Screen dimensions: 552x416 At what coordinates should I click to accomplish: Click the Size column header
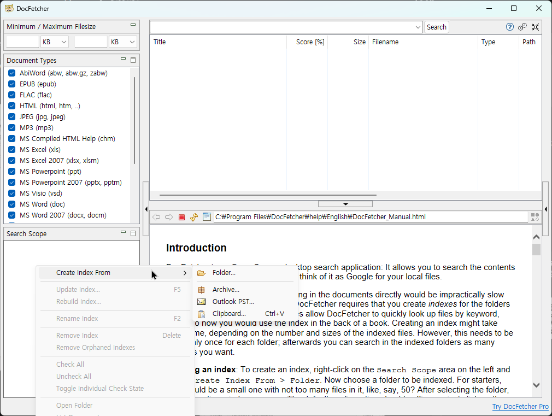tap(348, 42)
